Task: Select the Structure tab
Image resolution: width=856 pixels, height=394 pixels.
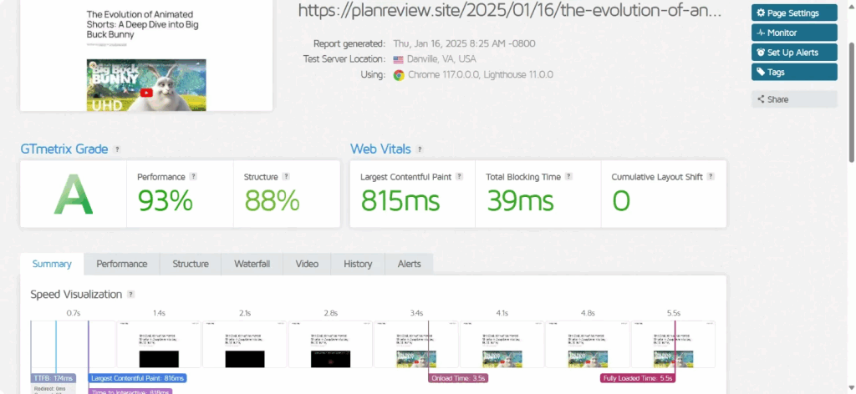Action: click(191, 264)
